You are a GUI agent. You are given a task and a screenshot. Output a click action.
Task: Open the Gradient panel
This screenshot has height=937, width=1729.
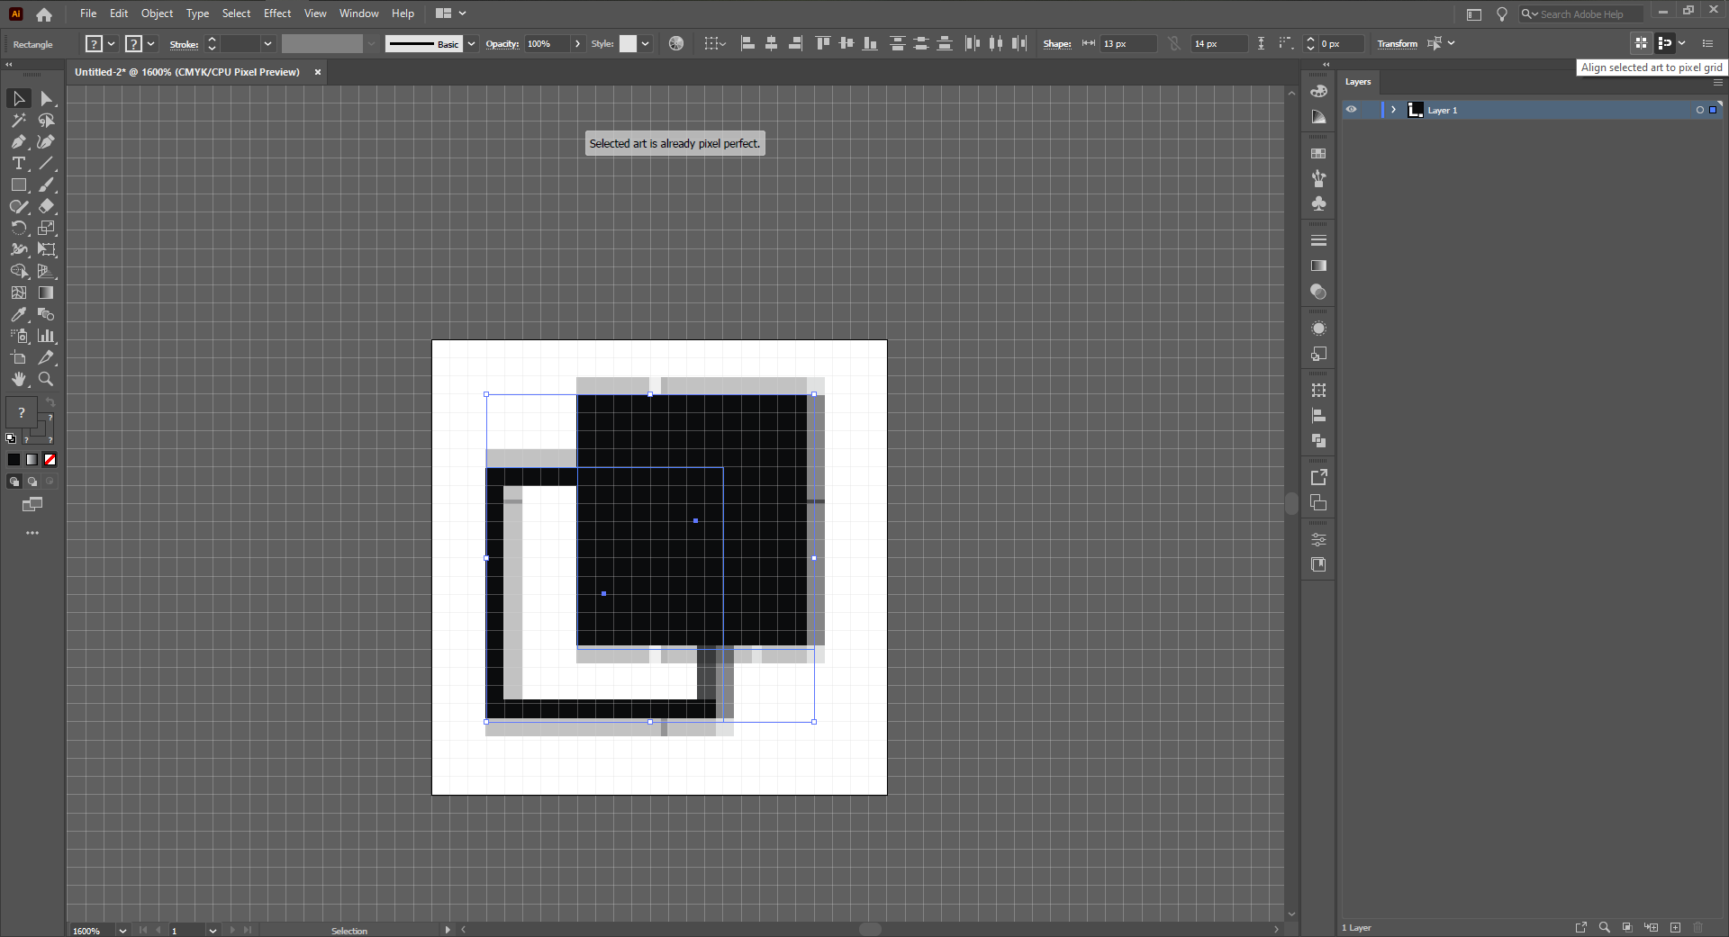pos(1318,266)
